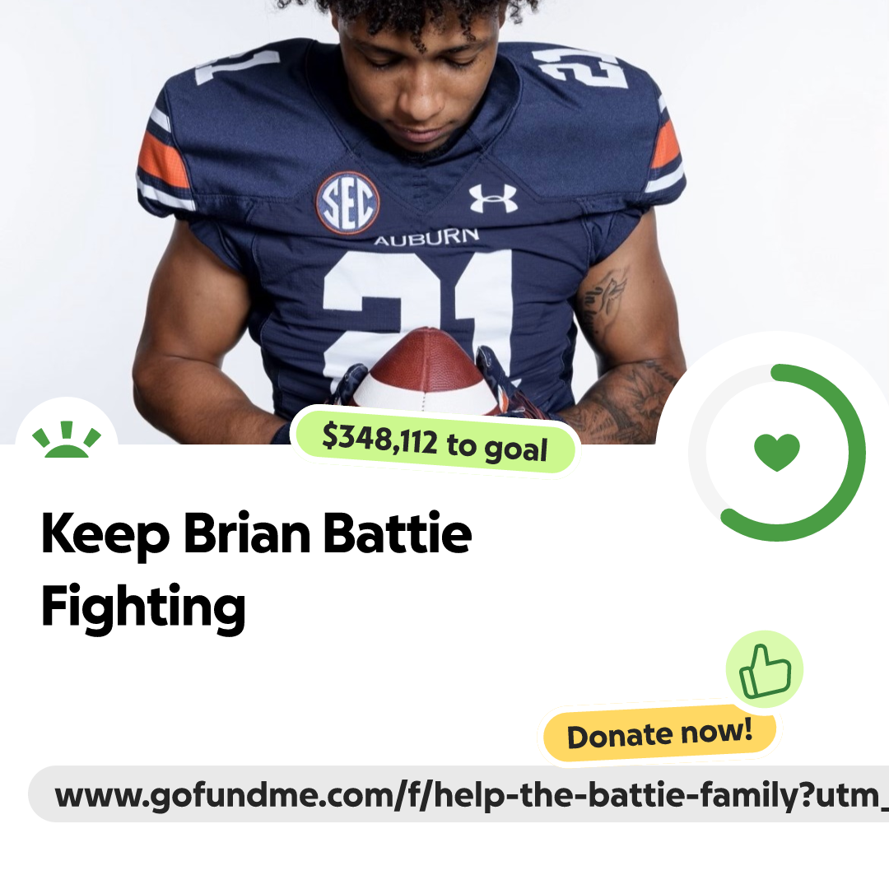The image size is (889, 889).
Task: Click the green heart icon
Action: (777, 452)
